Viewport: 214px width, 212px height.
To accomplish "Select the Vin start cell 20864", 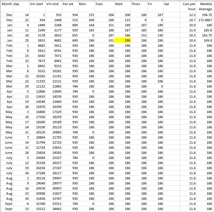I will tap(37, 137).
